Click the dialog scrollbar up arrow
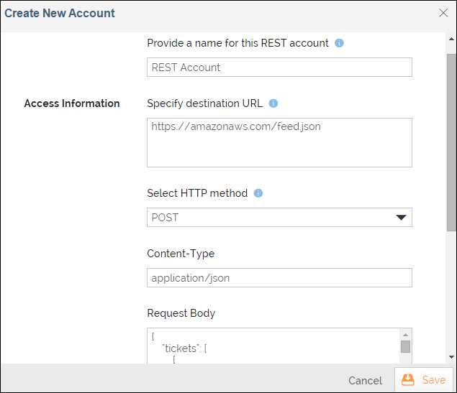Image resolution: width=457 pixels, height=393 pixels. coord(451,40)
